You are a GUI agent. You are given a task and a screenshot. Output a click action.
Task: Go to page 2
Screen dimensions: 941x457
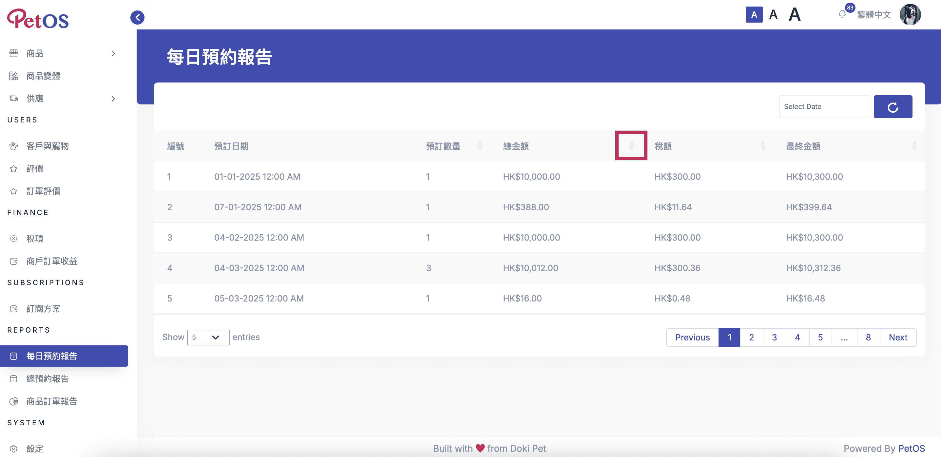click(x=751, y=337)
